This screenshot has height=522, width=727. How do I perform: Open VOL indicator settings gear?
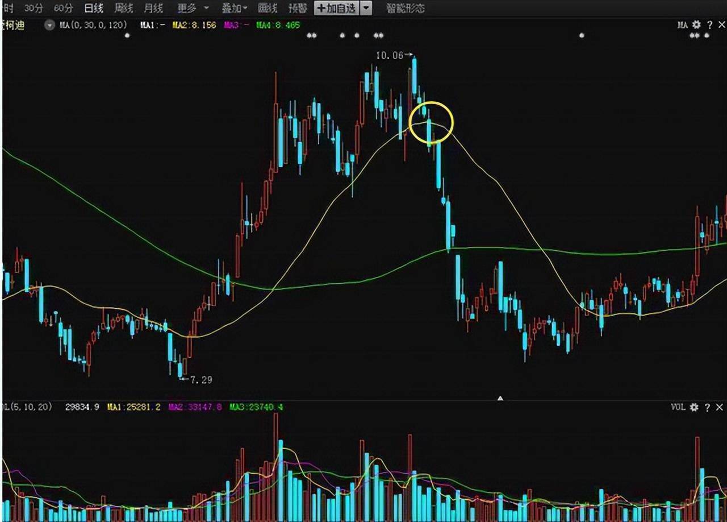click(x=694, y=407)
